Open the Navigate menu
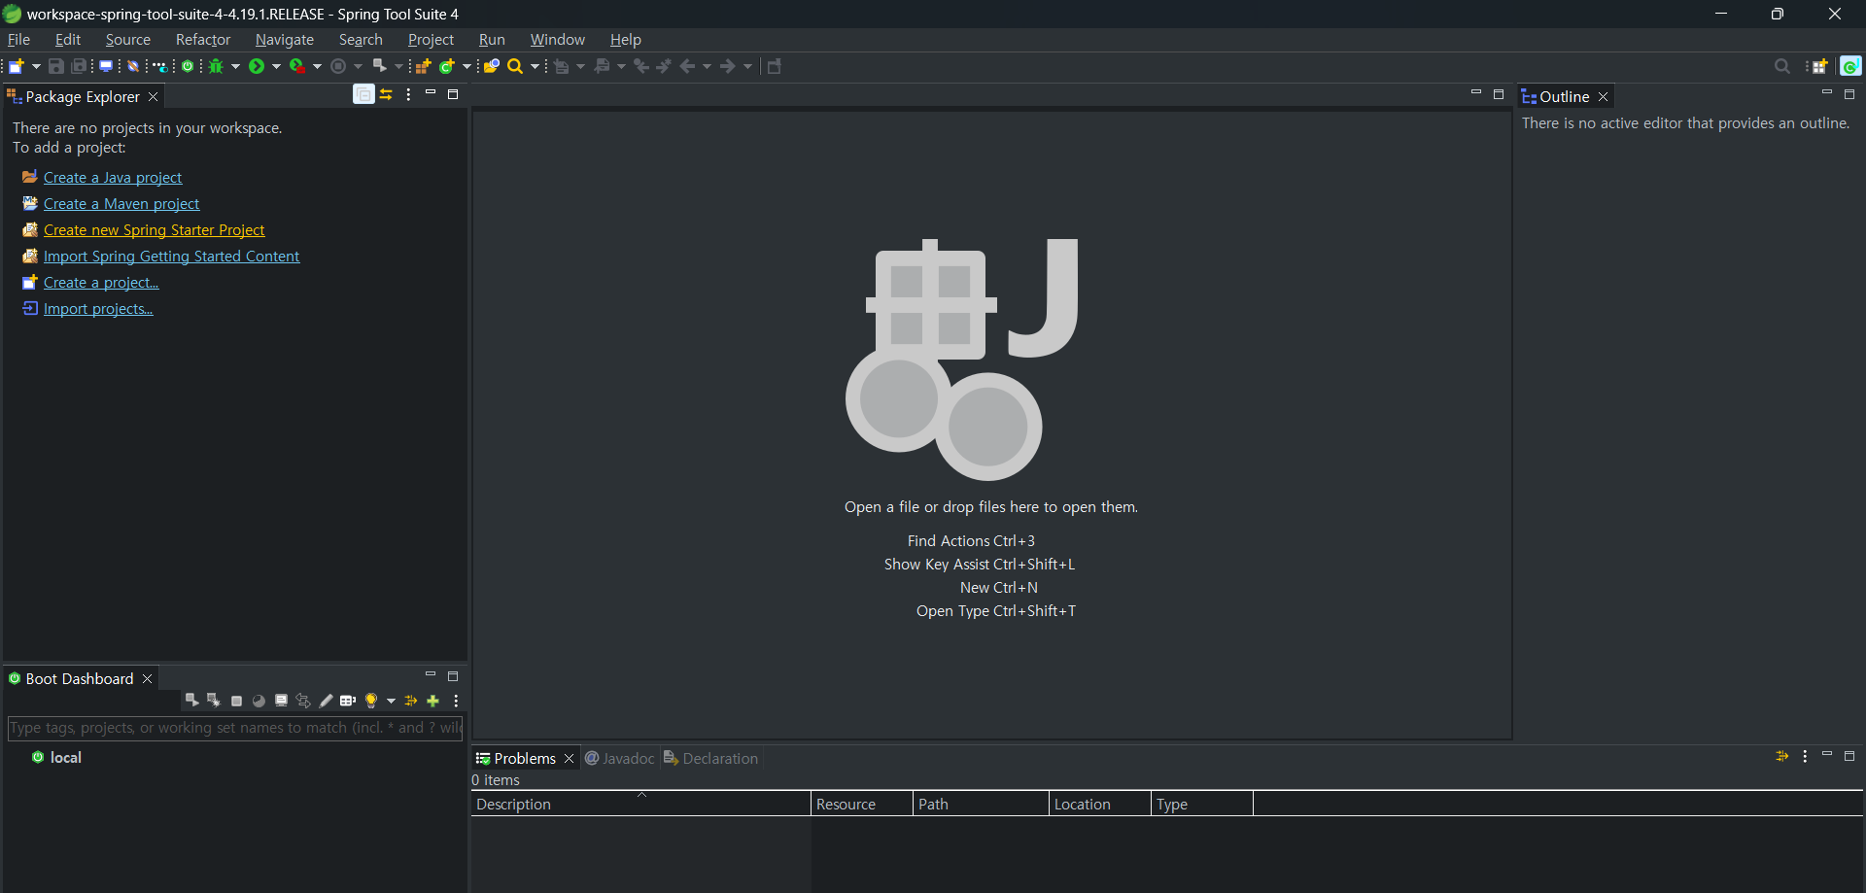 [284, 40]
